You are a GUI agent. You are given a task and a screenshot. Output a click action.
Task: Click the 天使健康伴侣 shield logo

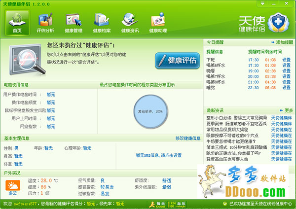pos(278,23)
